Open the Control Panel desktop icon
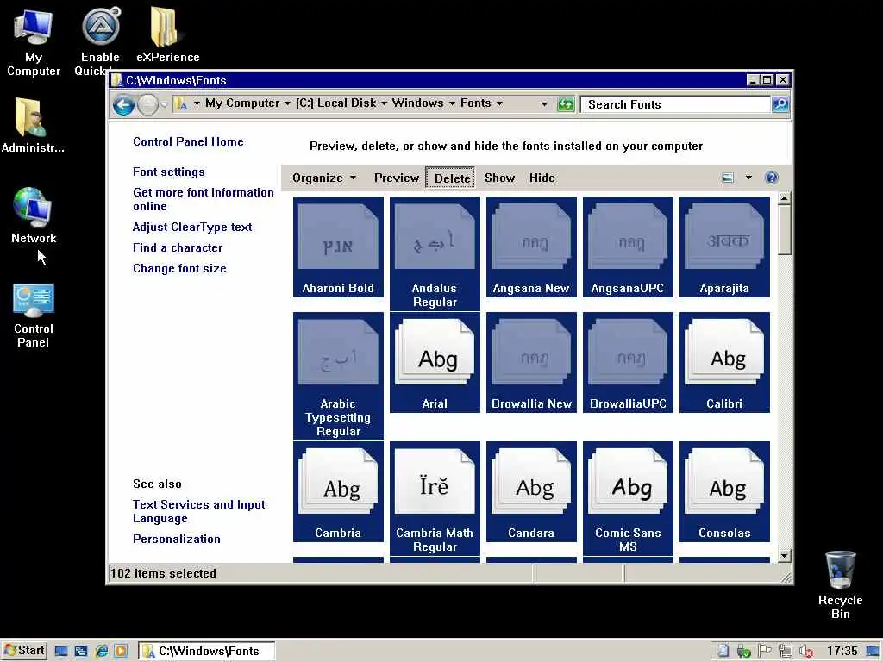 pos(34,315)
